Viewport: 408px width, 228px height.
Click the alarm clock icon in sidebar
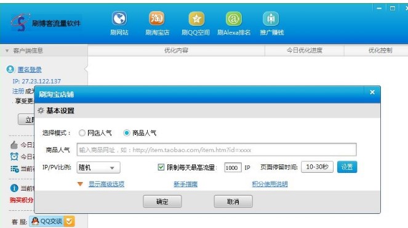pyautogui.click(x=14, y=156)
